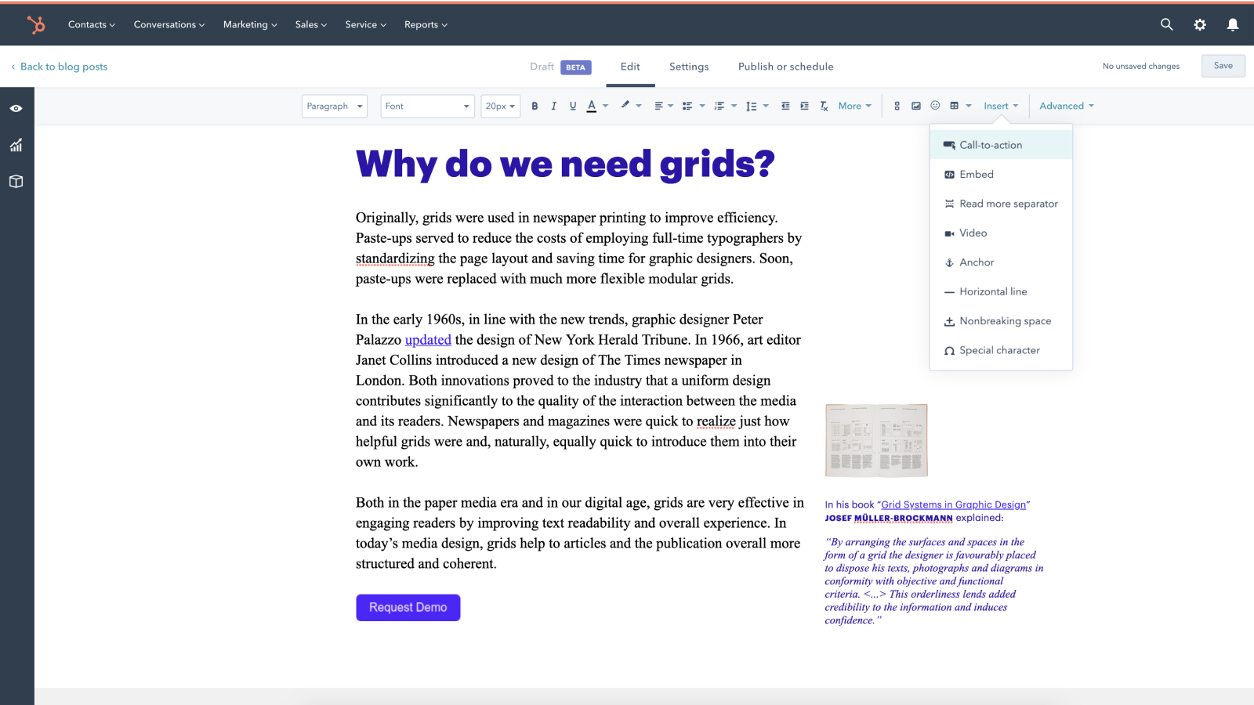Click the insert image icon
Viewport: 1254px width, 705px height.
[915, 107]
